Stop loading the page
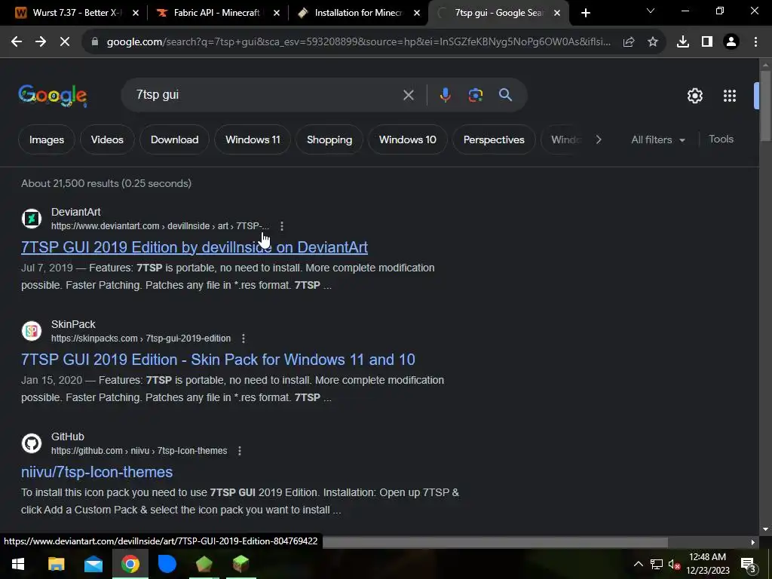Viewport: 772px width, 579px height. (65, 42)
